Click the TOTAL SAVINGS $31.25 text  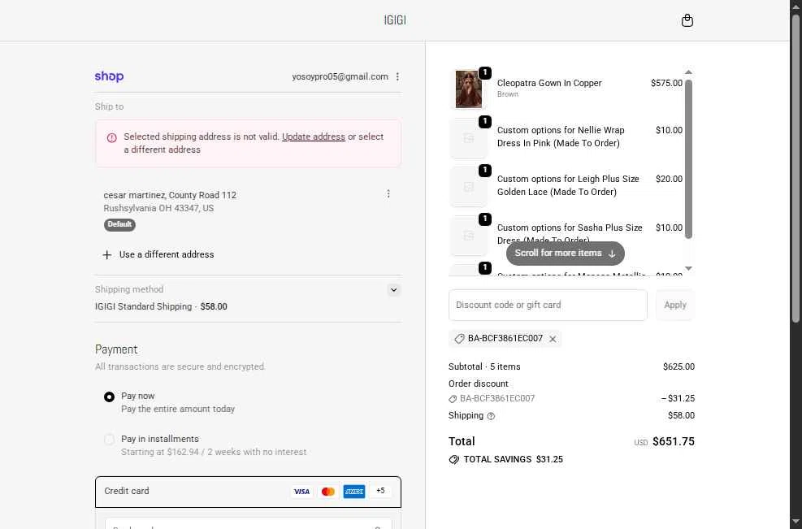coord(513,459)
